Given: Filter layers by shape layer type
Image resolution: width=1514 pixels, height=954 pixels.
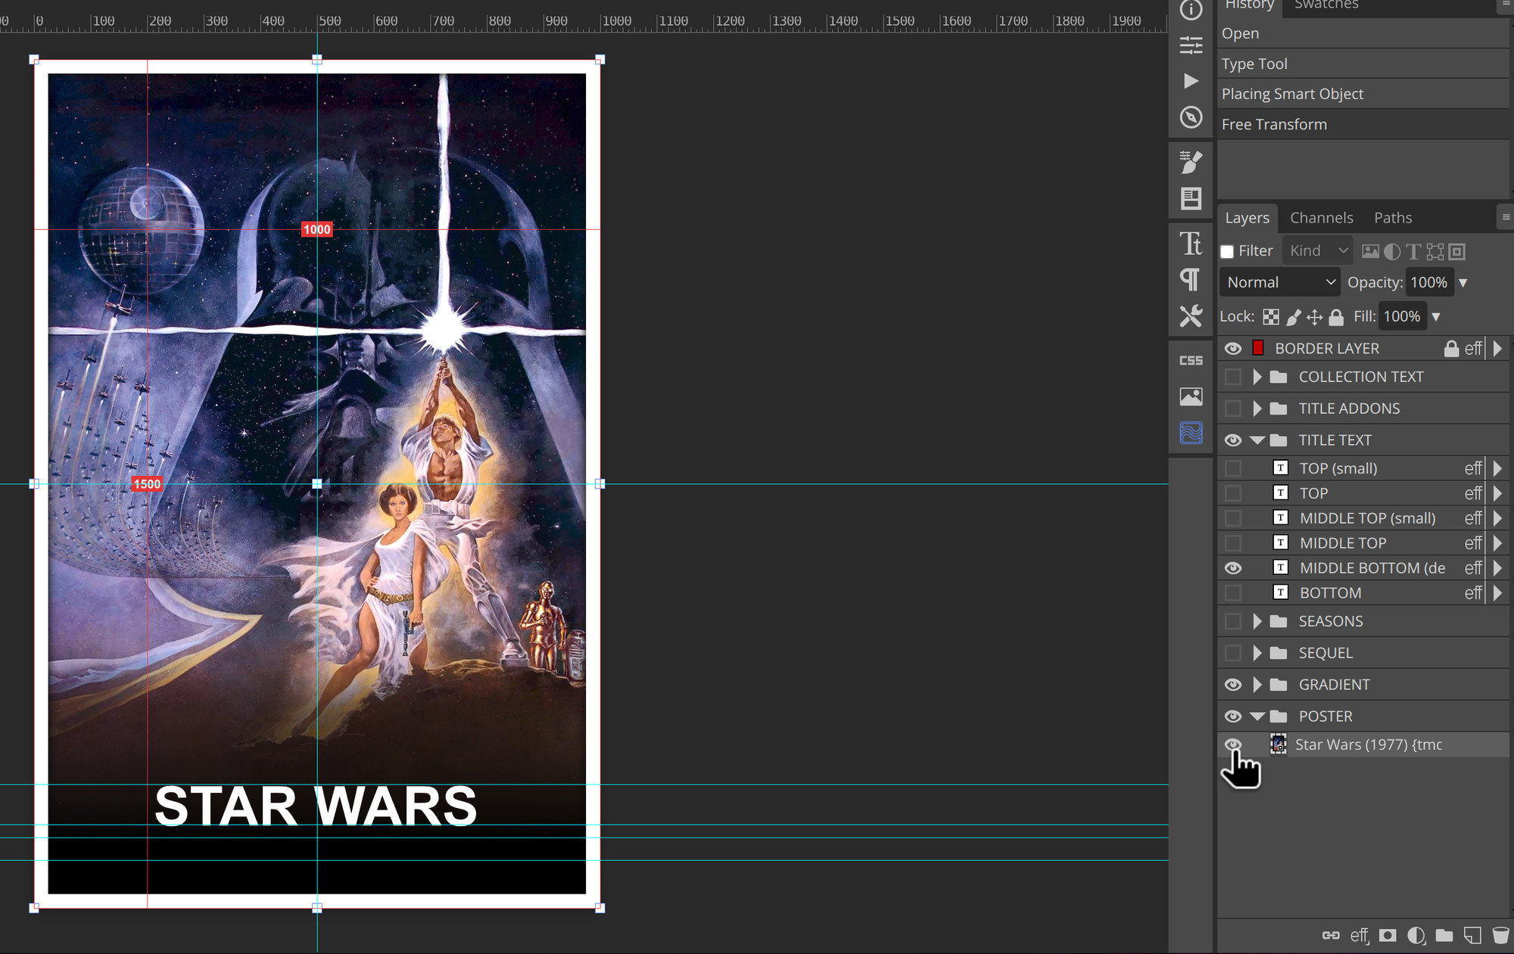Looking at the screenshot, I should (1435, 251).
